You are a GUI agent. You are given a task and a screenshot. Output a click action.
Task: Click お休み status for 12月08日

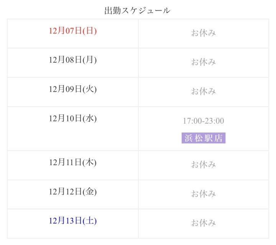[204, 62]
